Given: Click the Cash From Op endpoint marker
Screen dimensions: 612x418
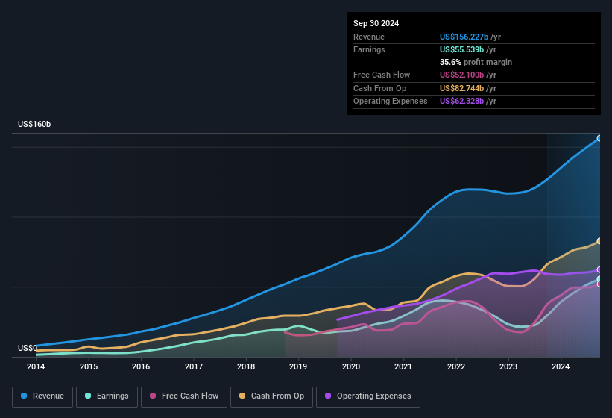Looking at the screenshot, I should tap(599, 241).
